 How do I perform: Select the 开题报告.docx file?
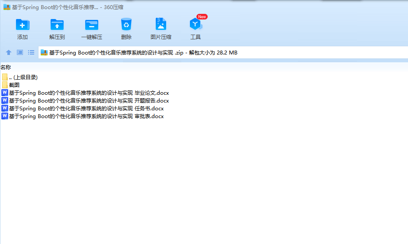coord(89,101)
